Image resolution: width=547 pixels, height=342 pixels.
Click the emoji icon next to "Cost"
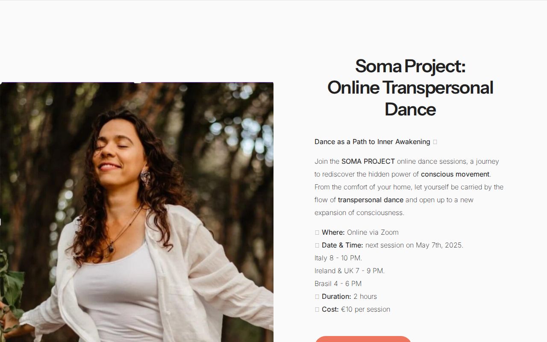pos(317,309)
